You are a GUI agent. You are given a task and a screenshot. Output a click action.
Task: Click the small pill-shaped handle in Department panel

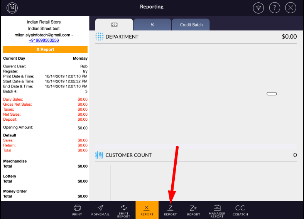[x=272, y=94]
